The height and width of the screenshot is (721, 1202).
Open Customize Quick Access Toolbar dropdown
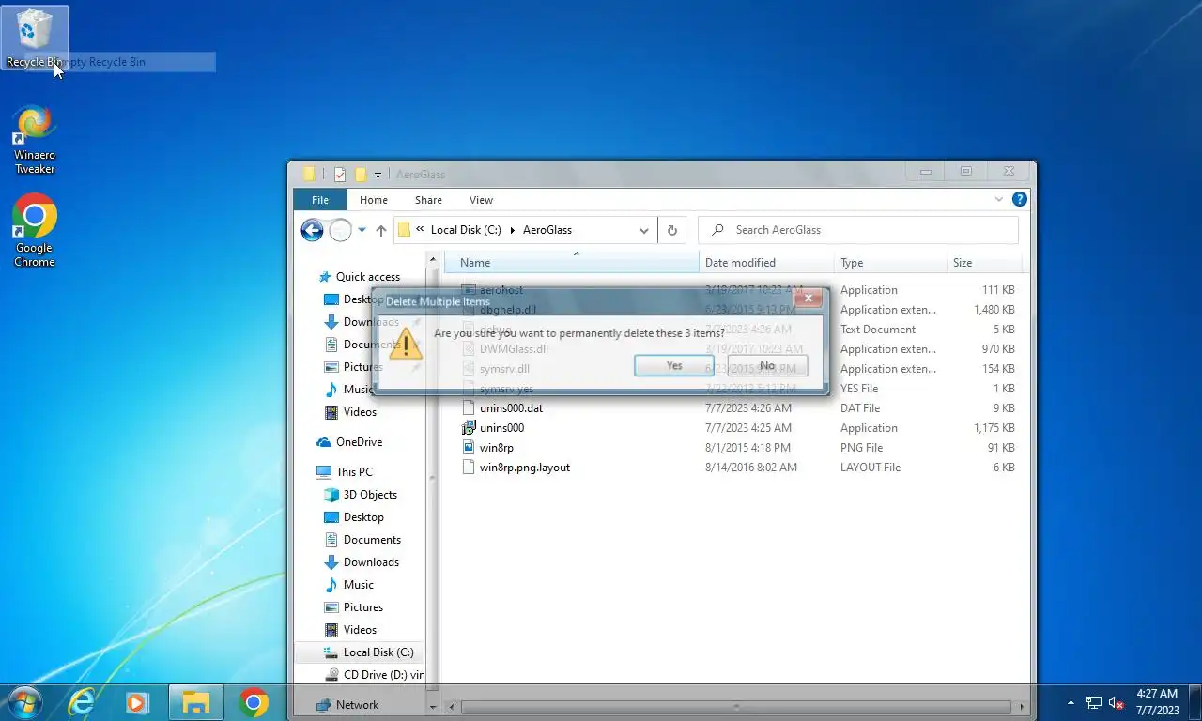point(378,175)
